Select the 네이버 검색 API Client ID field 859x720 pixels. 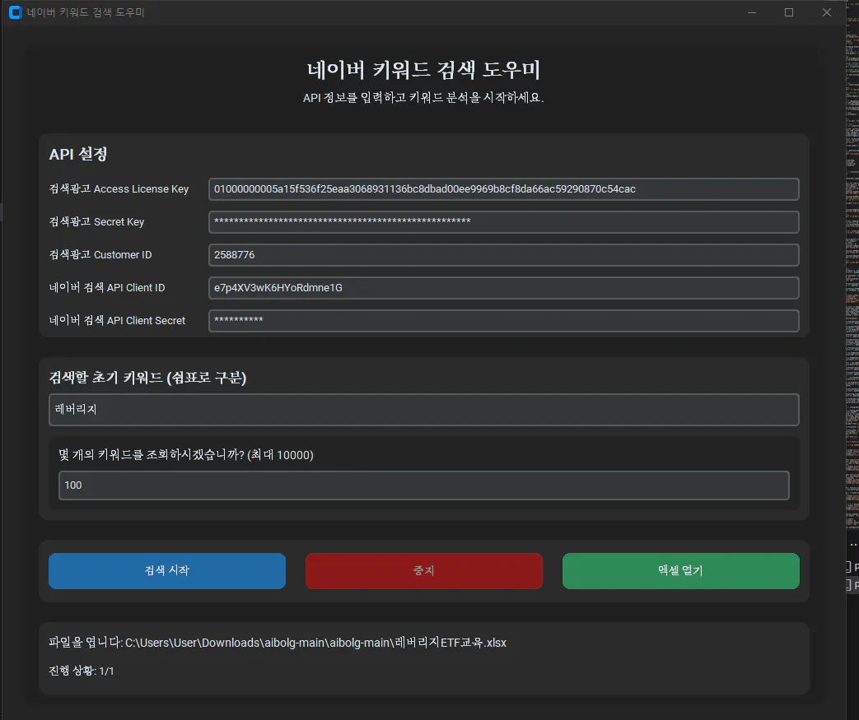[x=504, y=287]
